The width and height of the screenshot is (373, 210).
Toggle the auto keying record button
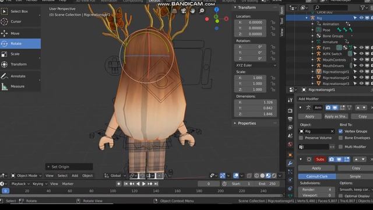click(x=118, y=184)
